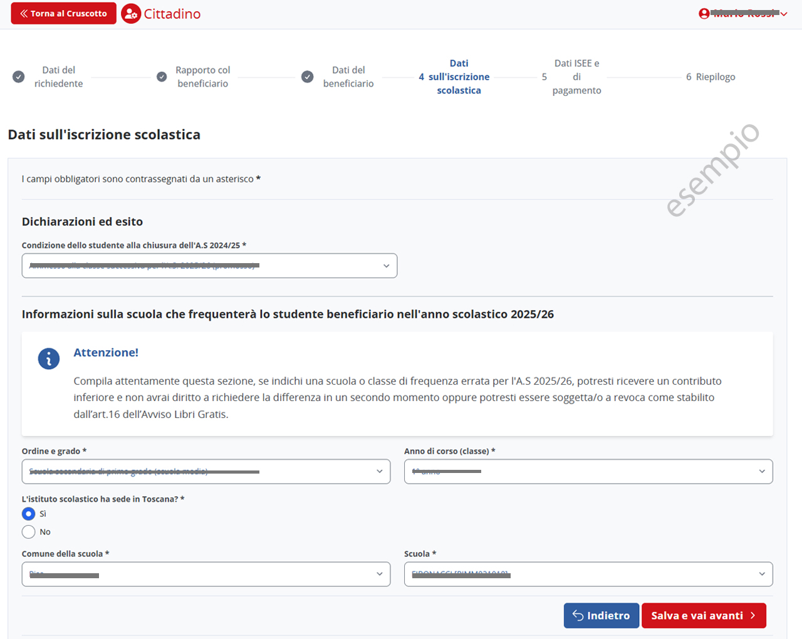The height and width of the screenshot is (639, 802).
Task: Open the Scuola selection dropdown
Action: (588, 574)
